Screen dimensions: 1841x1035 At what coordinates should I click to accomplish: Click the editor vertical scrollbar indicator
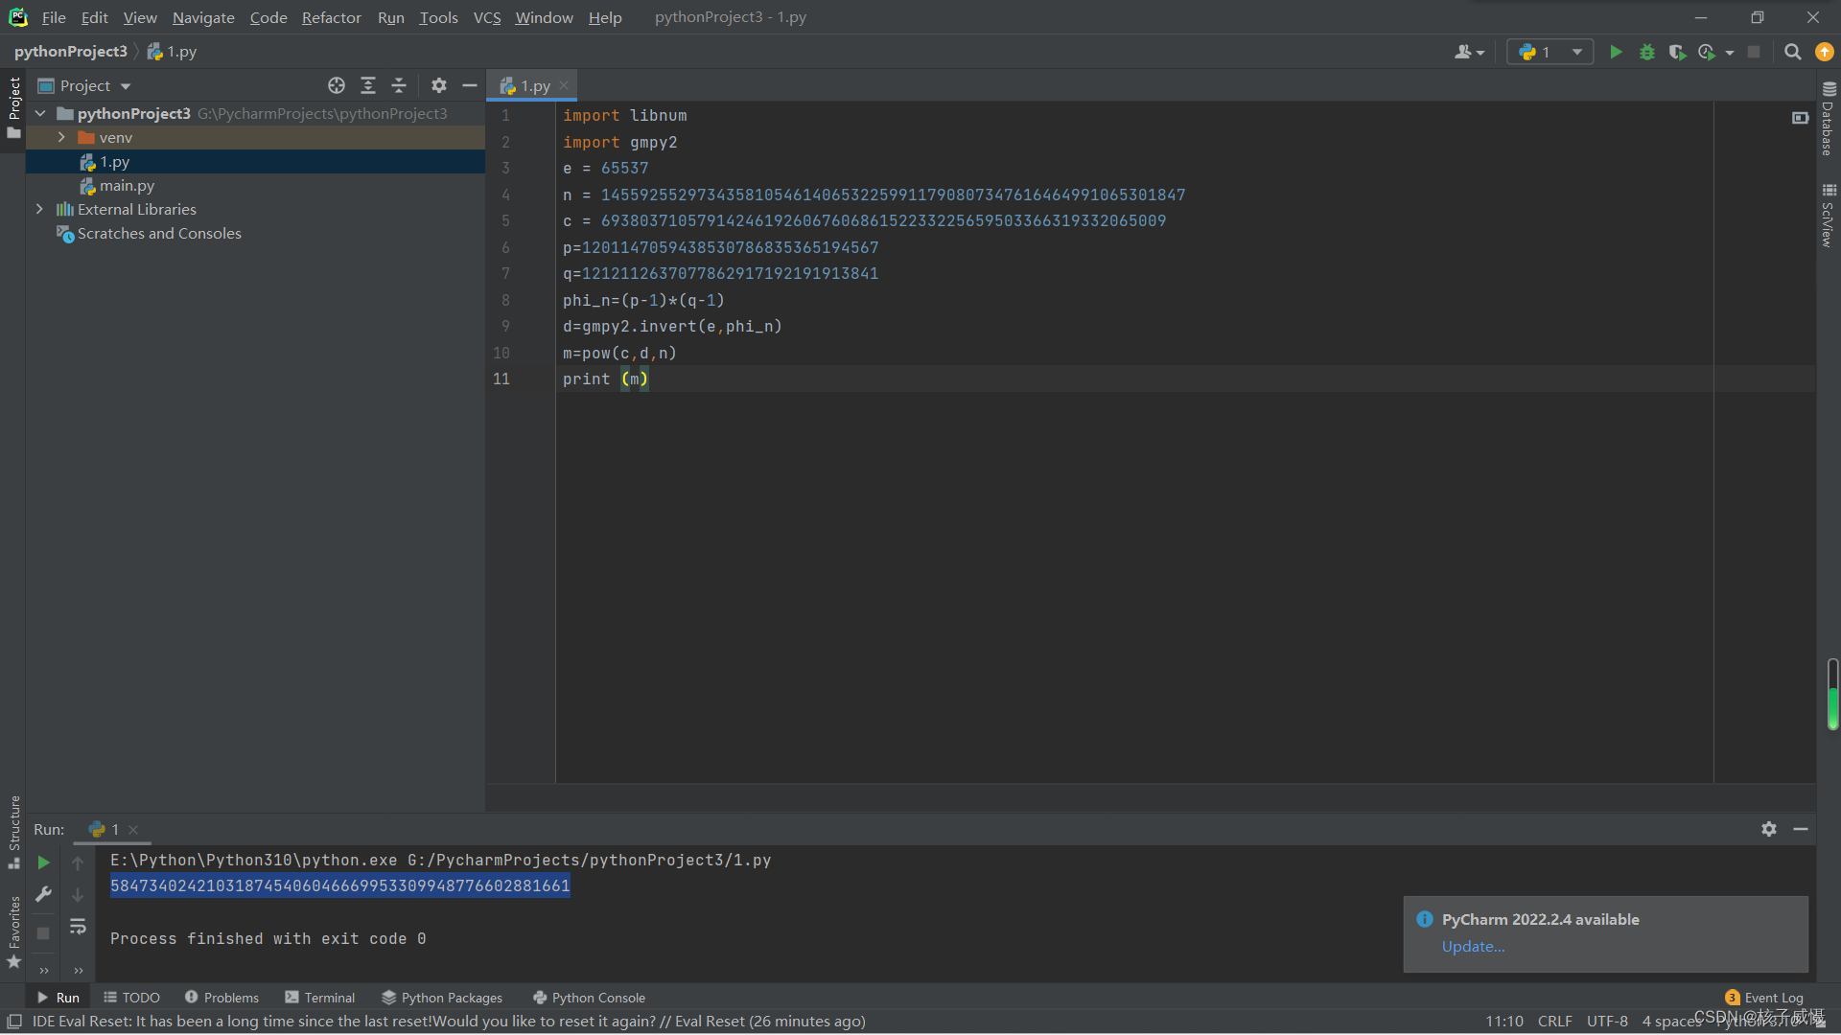coord(1832,695)
